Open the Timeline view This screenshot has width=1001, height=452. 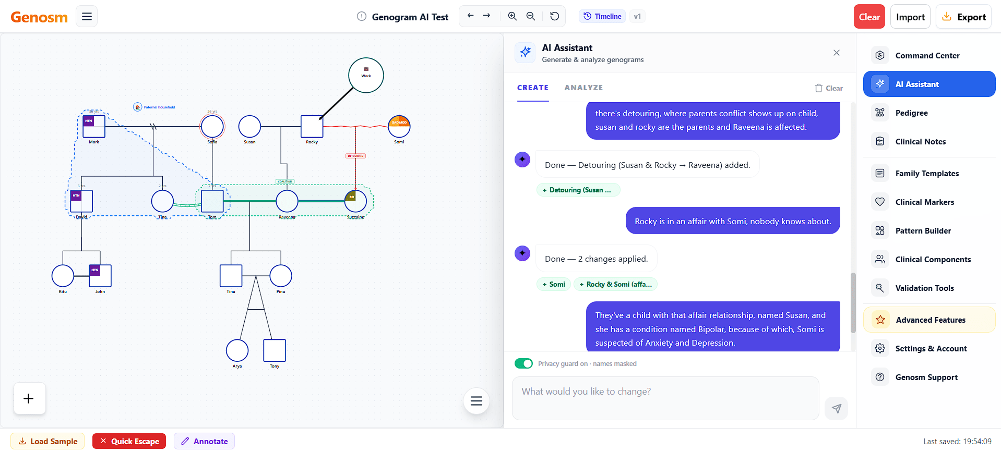coord(602,16)
